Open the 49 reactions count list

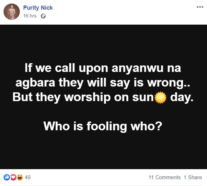(x=28, y=177)
